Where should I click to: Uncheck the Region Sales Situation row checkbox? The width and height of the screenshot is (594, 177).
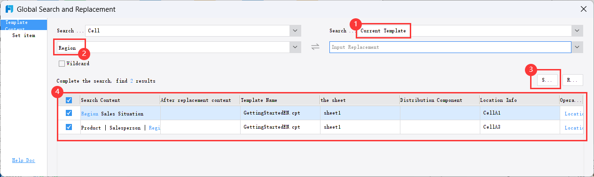(x=69, y=113)
